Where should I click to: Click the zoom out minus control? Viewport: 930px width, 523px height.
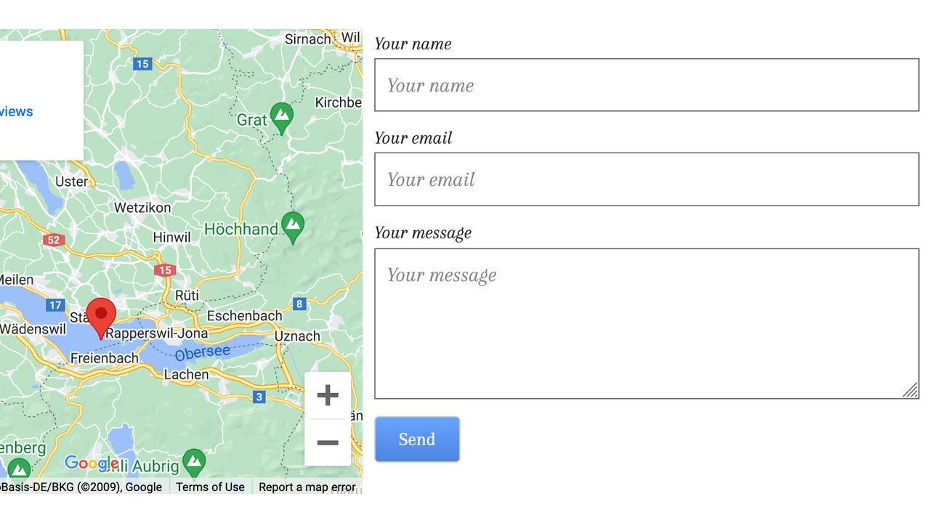click(328, 443)
